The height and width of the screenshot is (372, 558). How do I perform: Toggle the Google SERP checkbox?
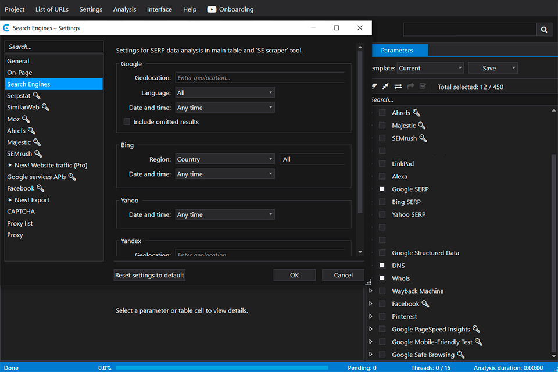(382, 189)
